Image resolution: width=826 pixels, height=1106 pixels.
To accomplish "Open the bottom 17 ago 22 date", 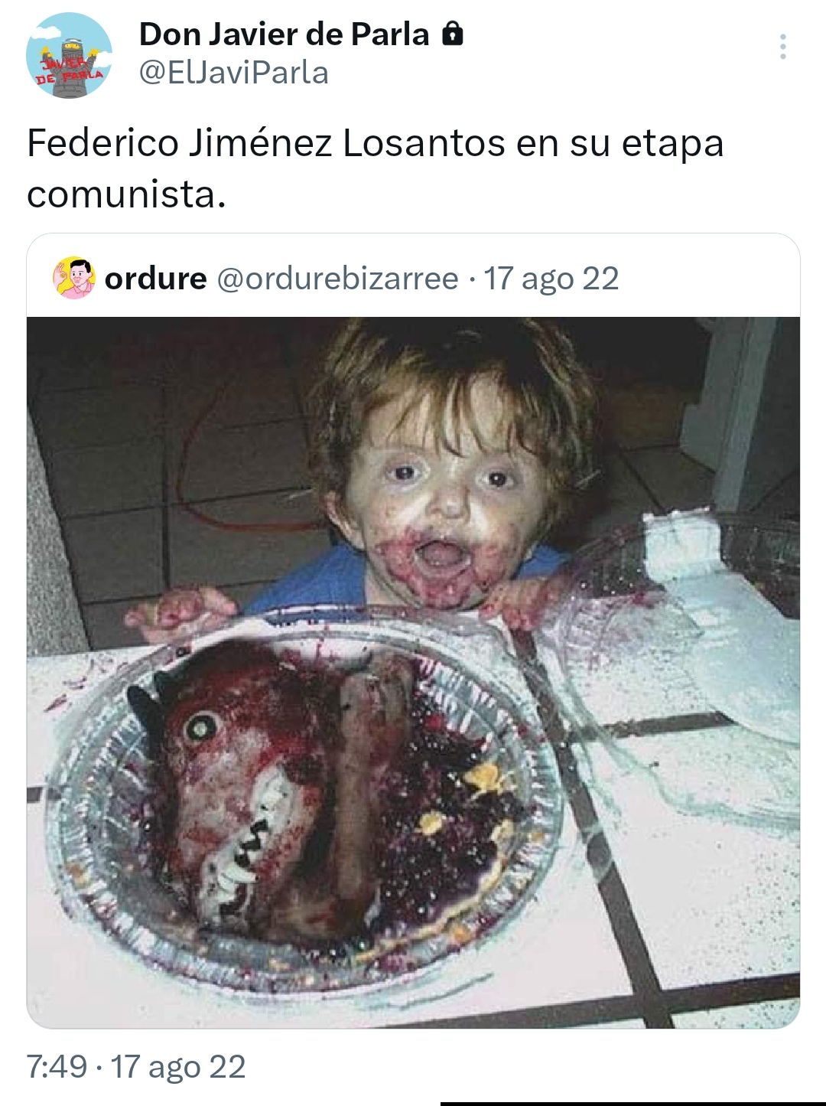I will [x=178, y=1066].
